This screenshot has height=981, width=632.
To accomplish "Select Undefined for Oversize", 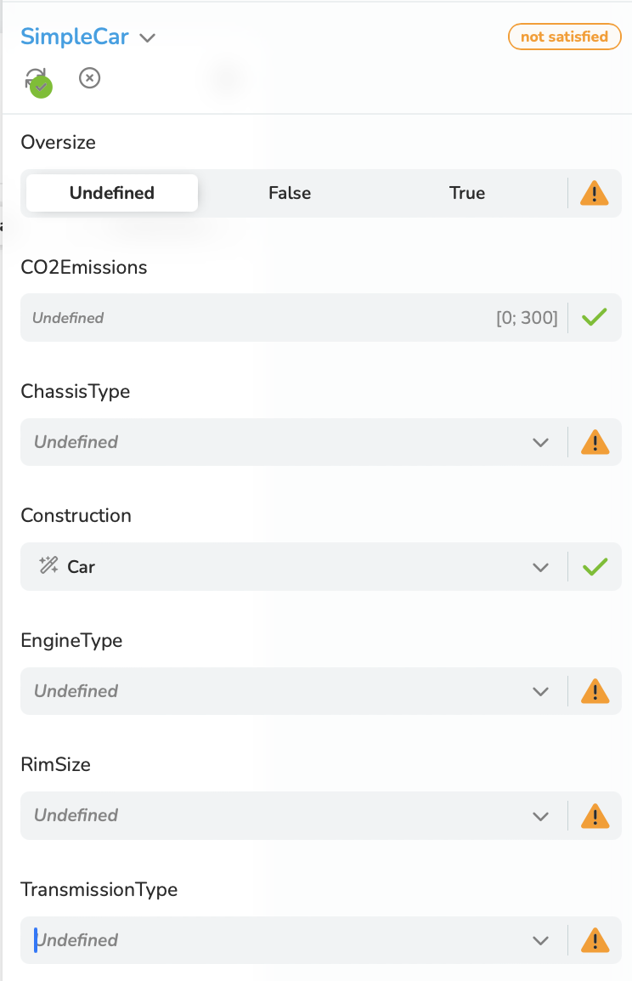I will click(112, 193).
